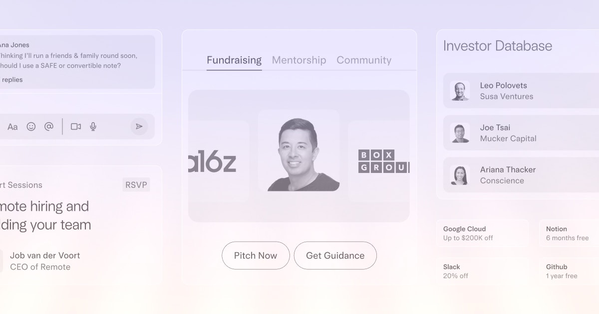599x314 pixels.
Task: Click the Pitch Now button
Action: (x=256, y=255)
